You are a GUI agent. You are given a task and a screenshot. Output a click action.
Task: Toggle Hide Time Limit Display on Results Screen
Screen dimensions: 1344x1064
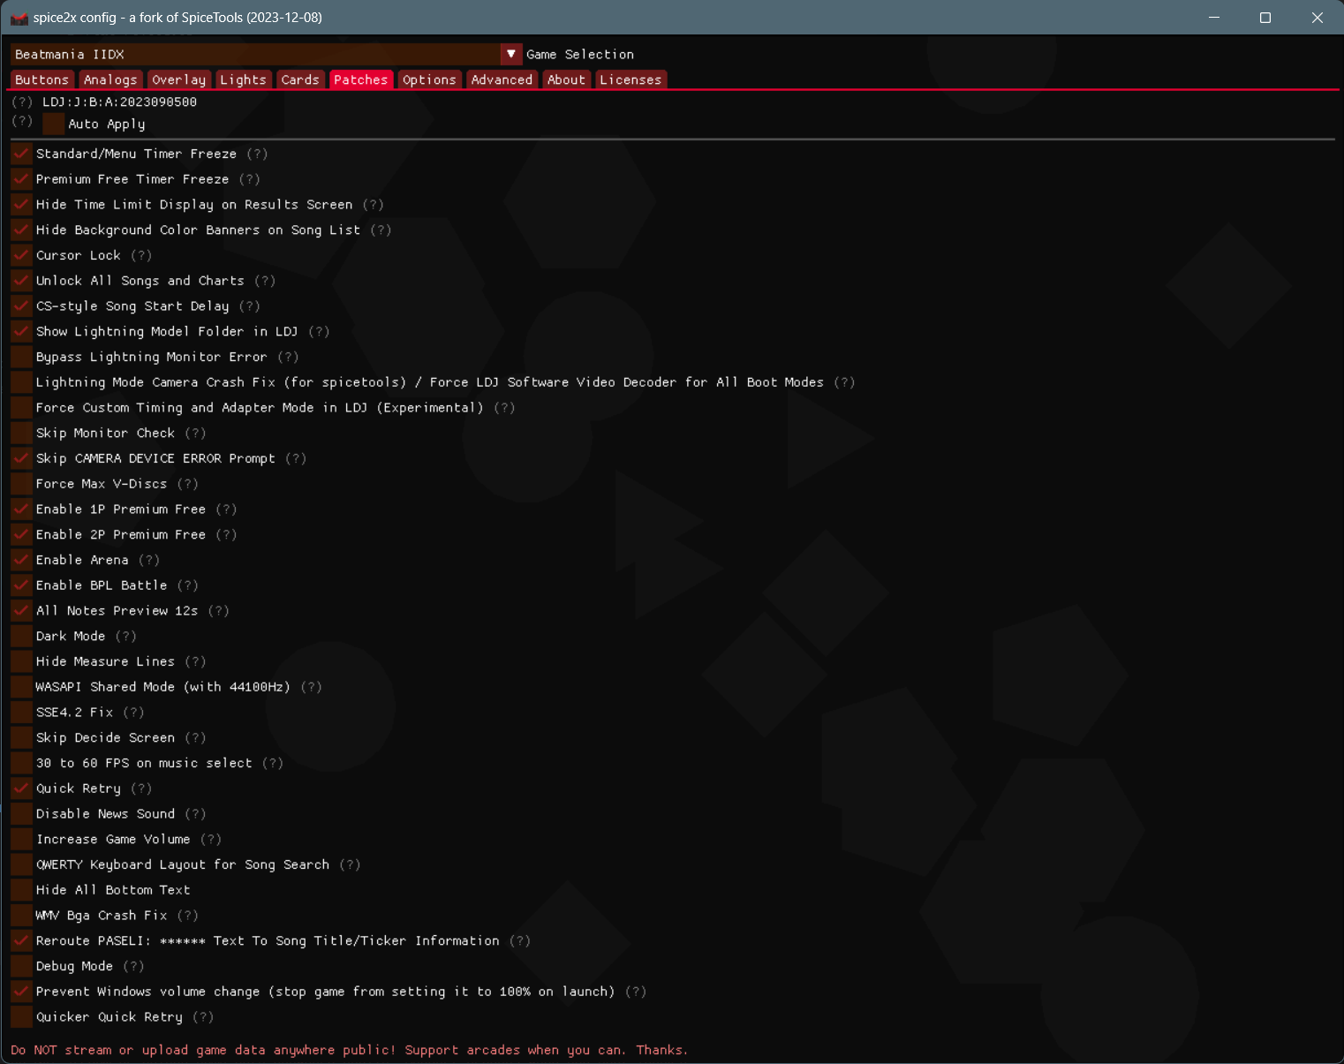(x=21, y=205)
